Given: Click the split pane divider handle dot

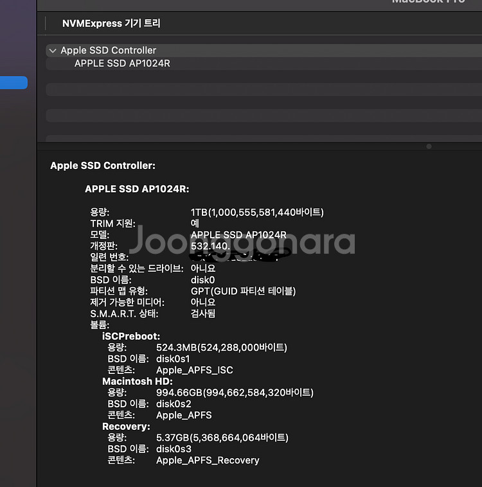Looking at the screenshot, I should 429,146.
